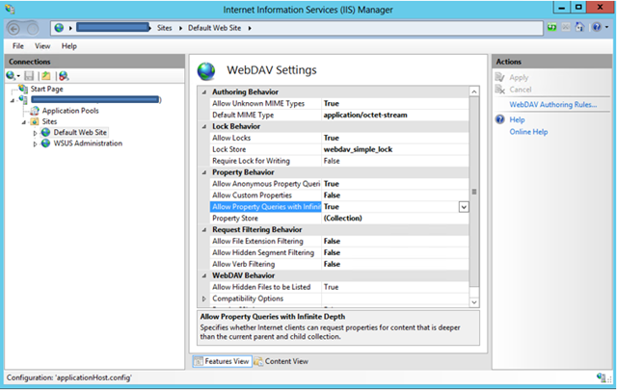Collapse the WebDAV Behavior section
Image resolution: width=617 pixels, height=390 pixels.
click(x=203, y=276)
